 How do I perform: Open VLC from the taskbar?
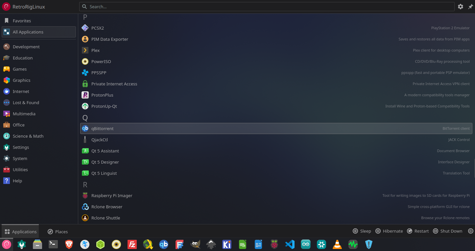coord(337,244)
